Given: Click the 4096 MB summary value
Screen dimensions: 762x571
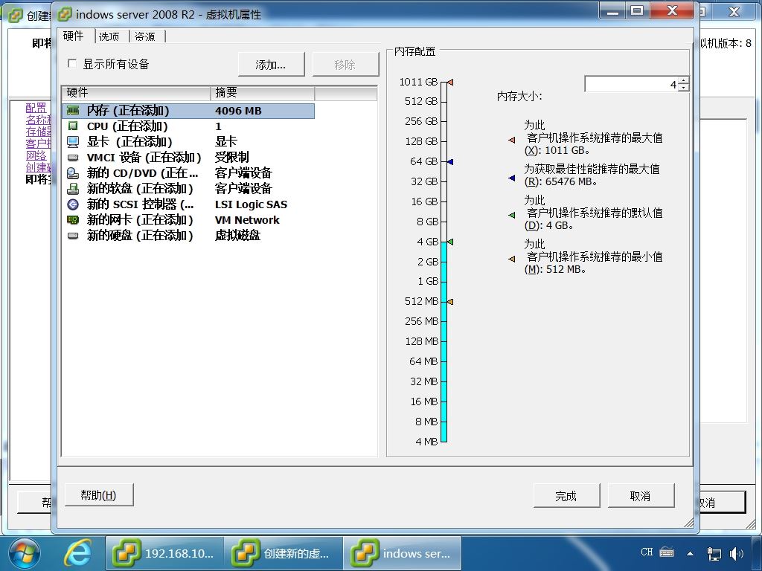Looking at the screenshot, I should [x=238, y=111].
